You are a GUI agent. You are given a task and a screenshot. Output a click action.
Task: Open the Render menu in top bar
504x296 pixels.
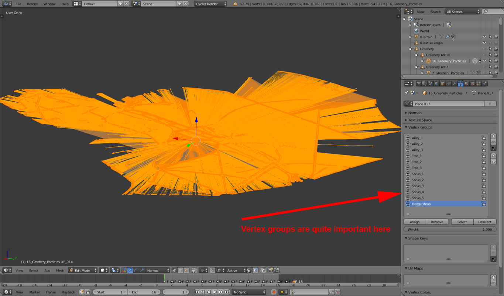tap(32, 4)
